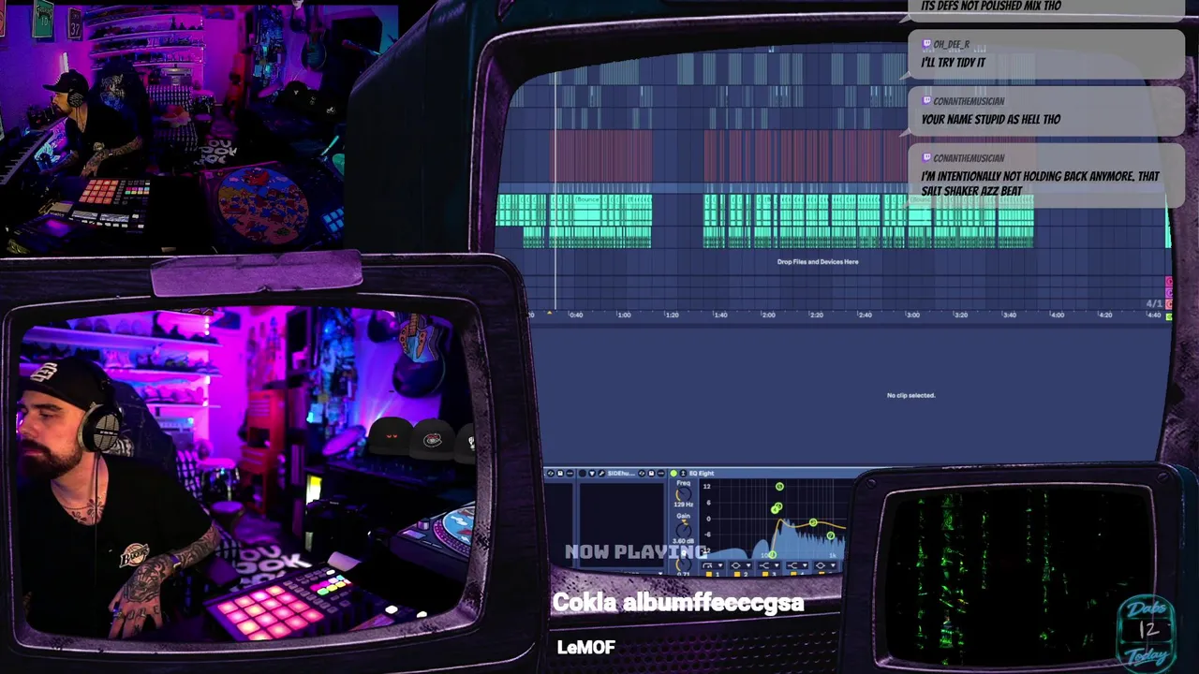Click the EQ Eight Q knob
The height and width of the screenshot is (674, 1199).
[684, 564]
